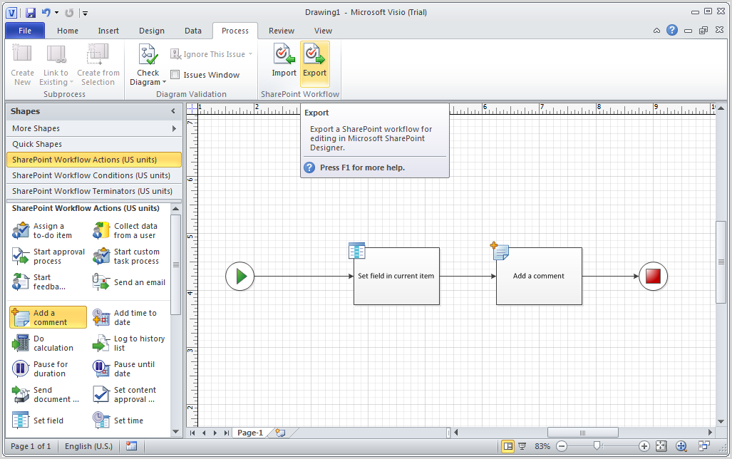Open the Check Diagram dropdown arrow
This screenshot has height=459, width=732.
[x=164, y=82]
